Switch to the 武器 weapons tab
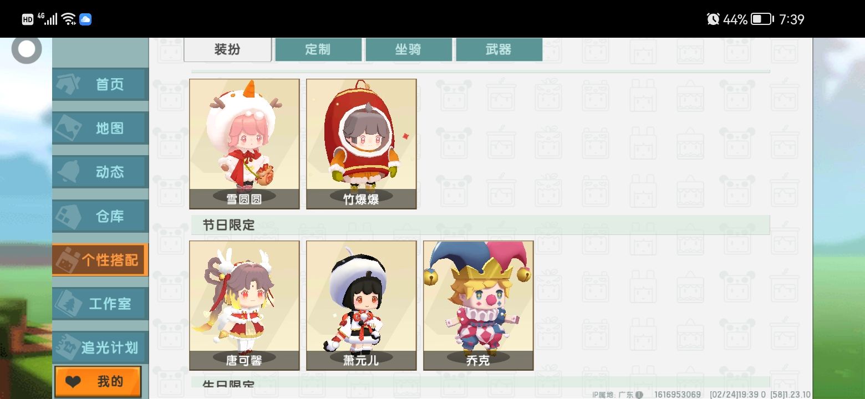865x399 pixels. [x=499, y=49]
